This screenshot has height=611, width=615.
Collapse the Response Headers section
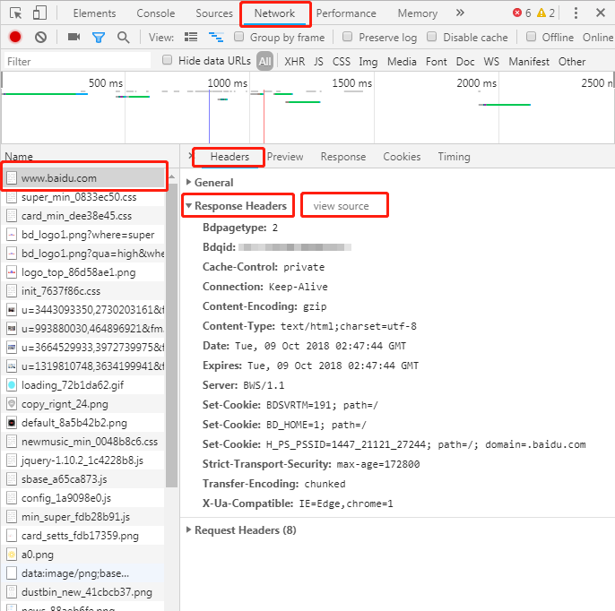tap(189, 206)
